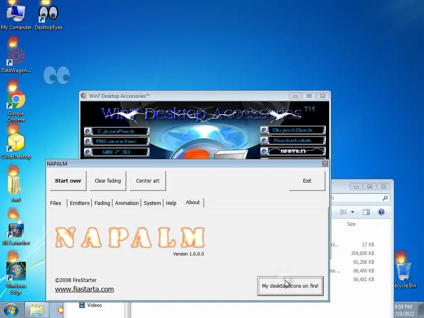Image resolution: width=424 pixels, height=318 pixels.
Task: Toggle the preview pane icon in Explorer
Action: [x=366, y=212]
